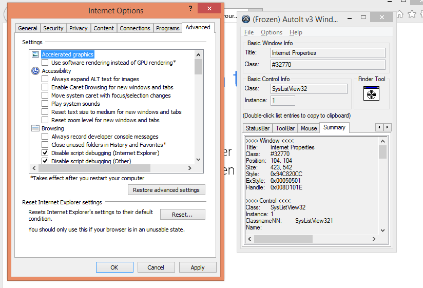Click the control Class field SysListView32
Viewport: 423px width, 288px height.
pyautogui.click(x=309, y=89)
